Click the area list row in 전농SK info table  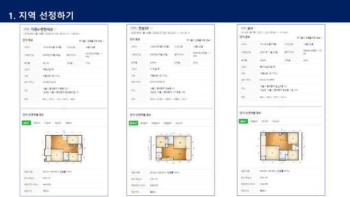(x=171, y=99)
